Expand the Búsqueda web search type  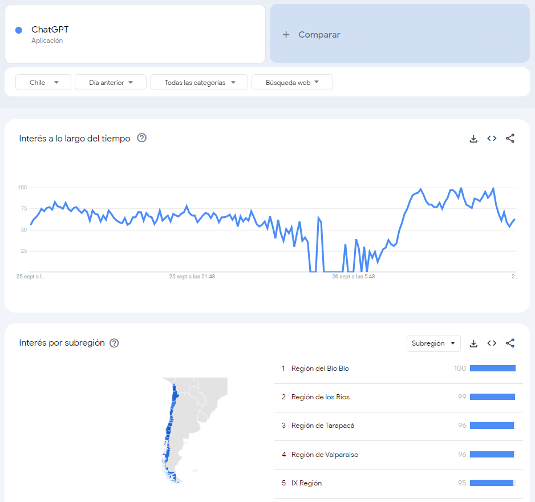(x=292, y=83)
